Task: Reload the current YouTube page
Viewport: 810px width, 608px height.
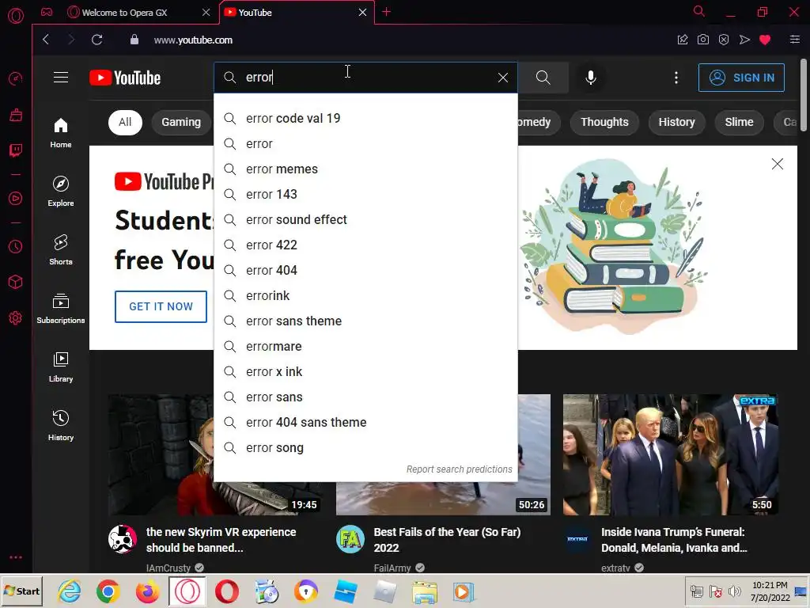Action: 97,40
